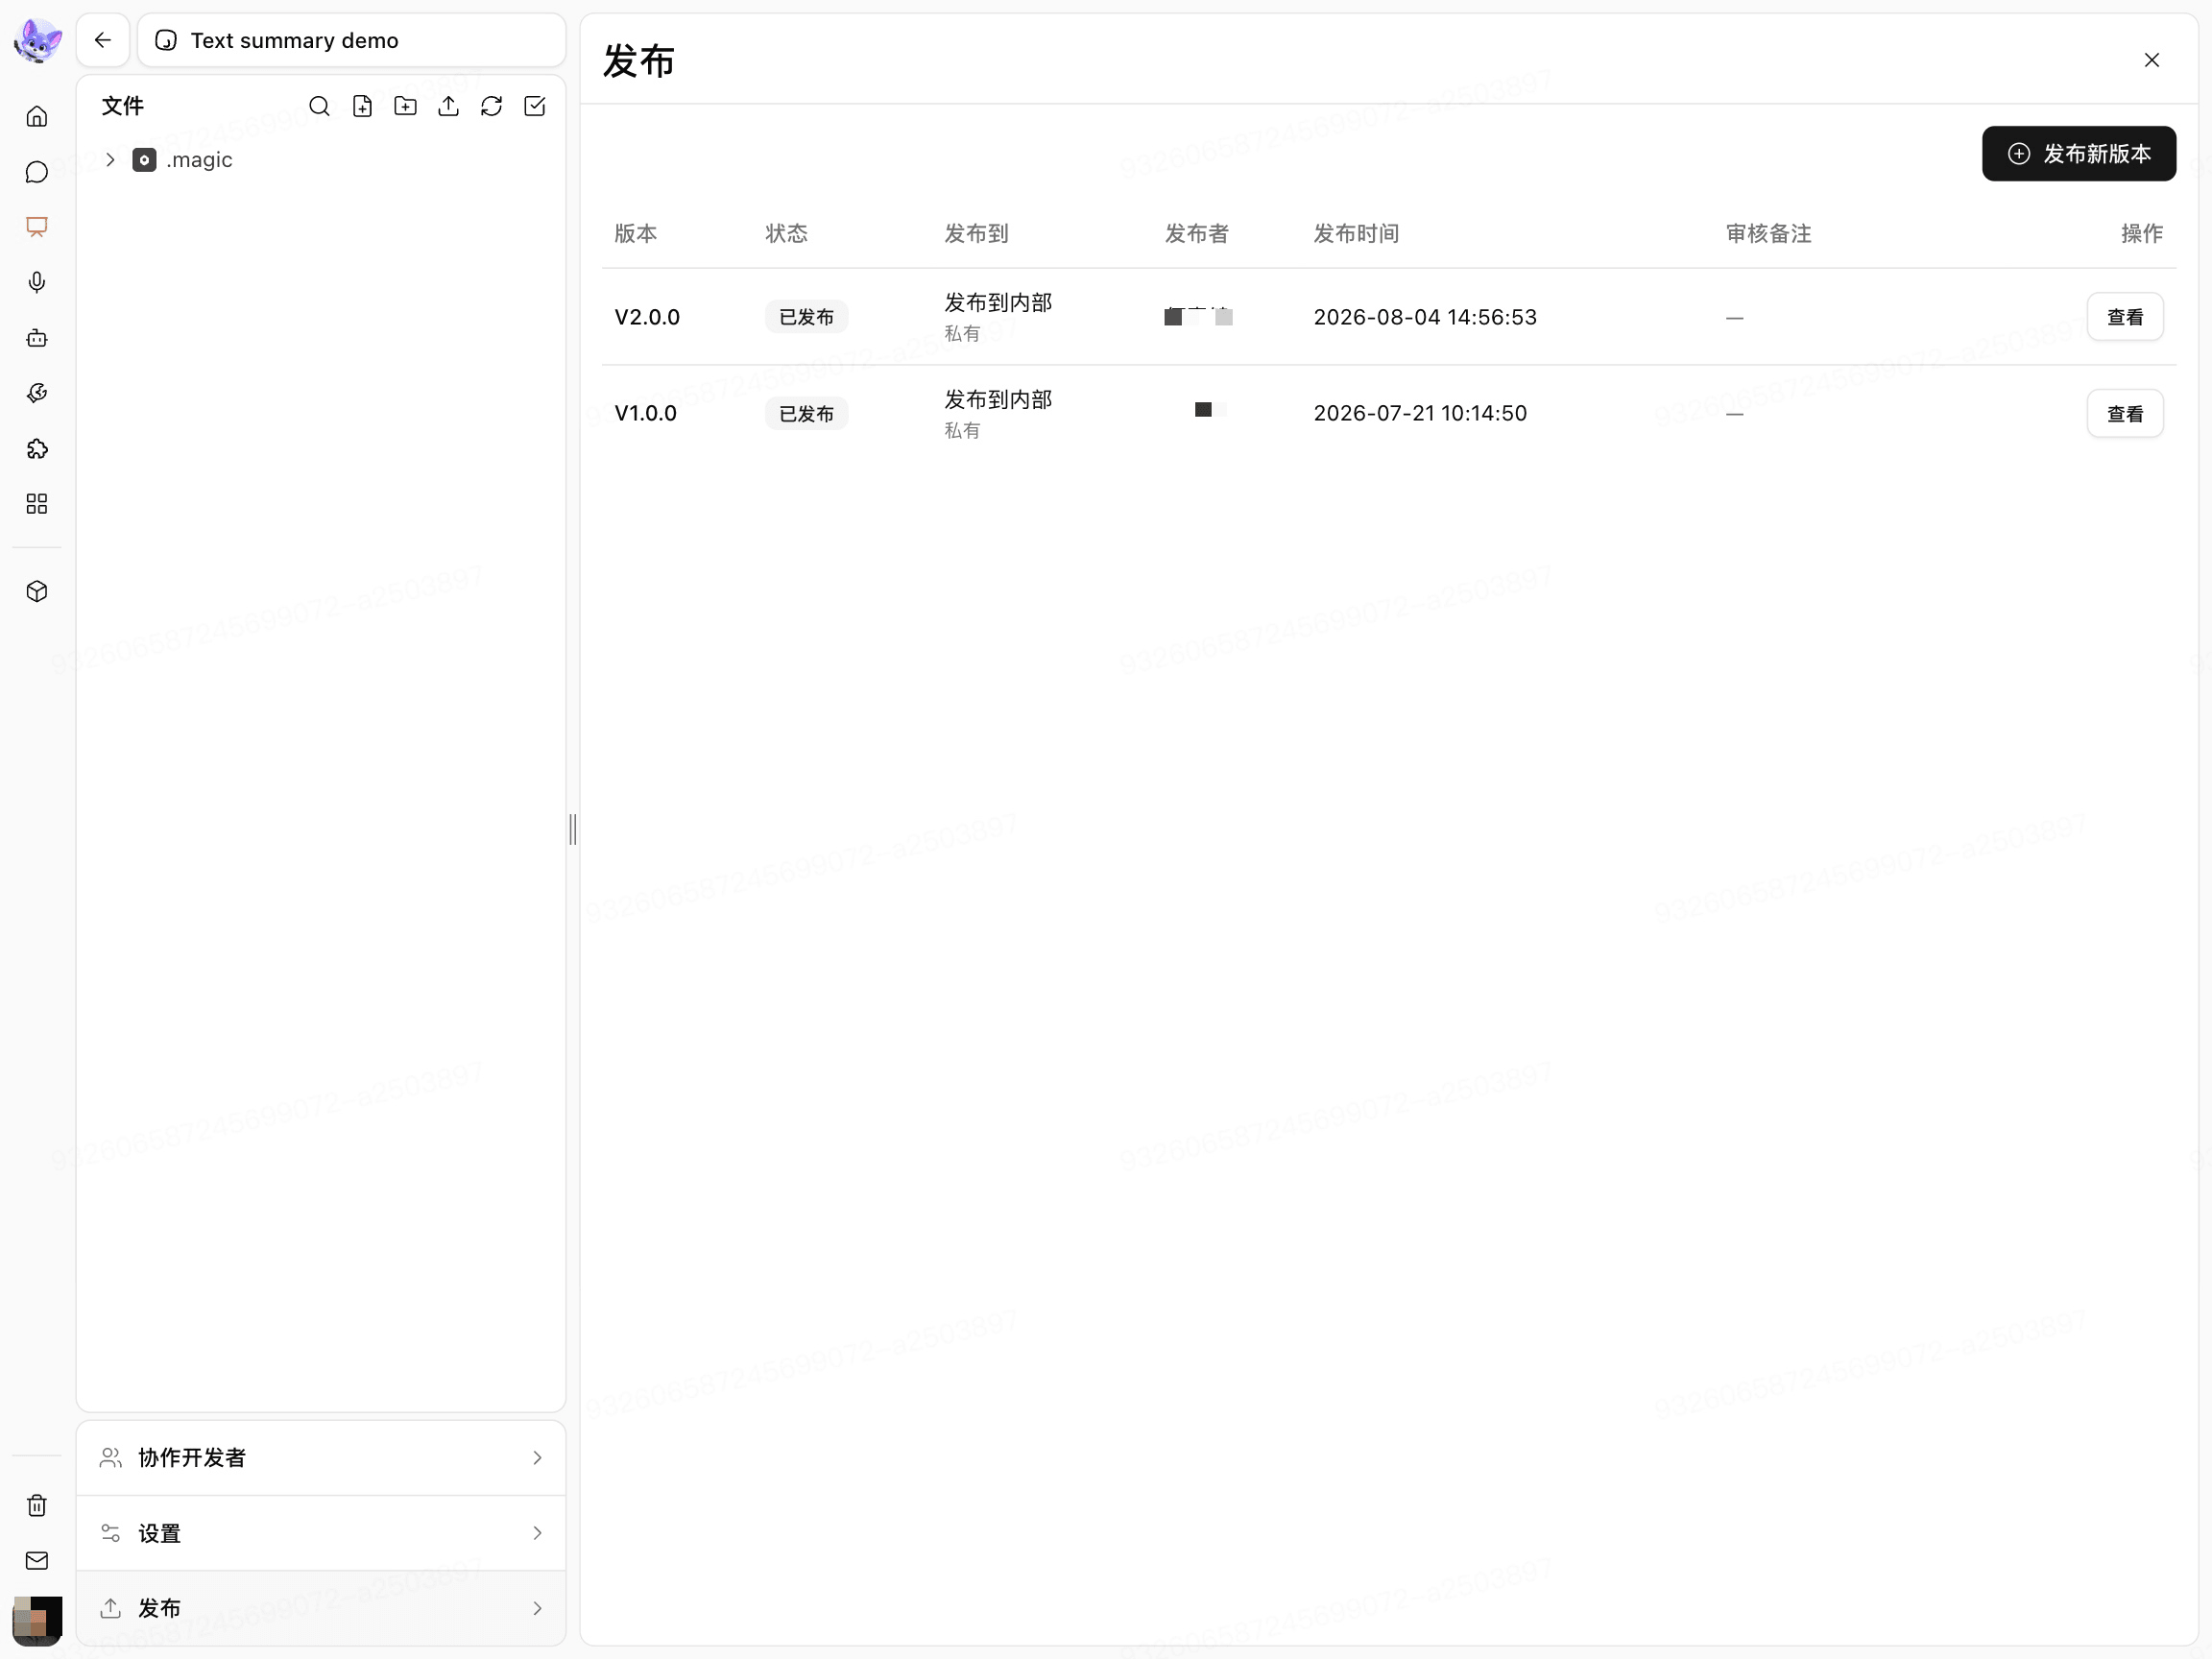Click the user avatar at sidebar bottom
This screenshot has width=2212, height=1659.
click(x=37, y=1620)
